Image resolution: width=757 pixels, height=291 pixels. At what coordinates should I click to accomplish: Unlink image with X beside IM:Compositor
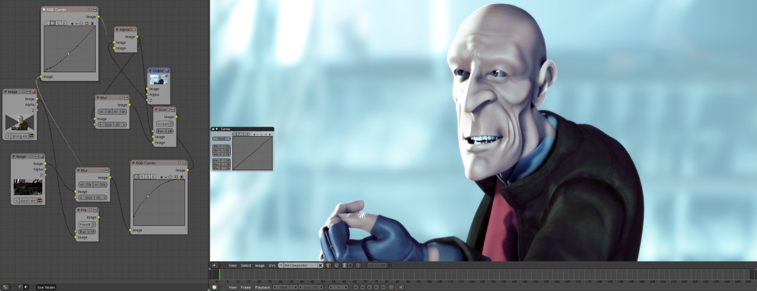pyautogui.click(x=321, y=266)
